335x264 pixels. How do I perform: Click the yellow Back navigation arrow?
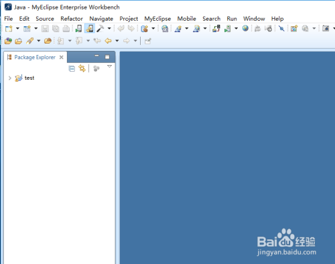[108, 41]
